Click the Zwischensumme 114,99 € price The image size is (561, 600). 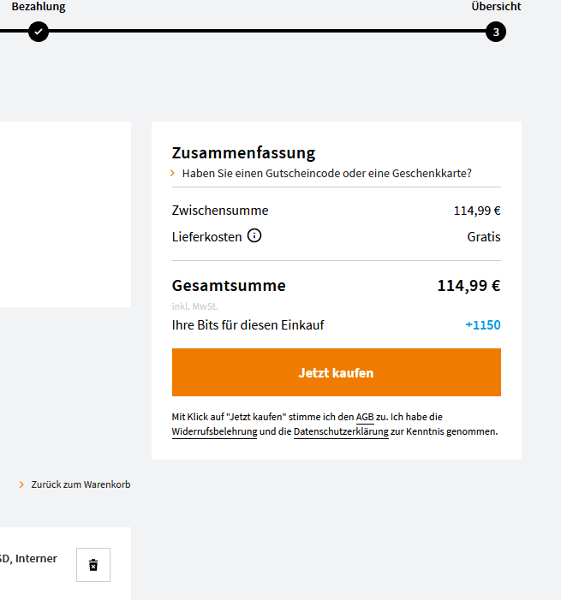[477, 211]
